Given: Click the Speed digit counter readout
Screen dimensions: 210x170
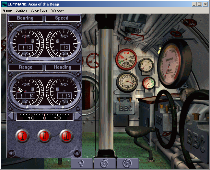Looking at the screenshot, I should pos(65,48).
